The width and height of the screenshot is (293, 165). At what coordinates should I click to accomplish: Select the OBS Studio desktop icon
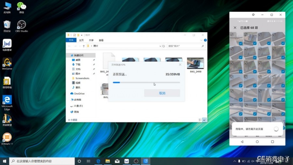tap(21, 26)
